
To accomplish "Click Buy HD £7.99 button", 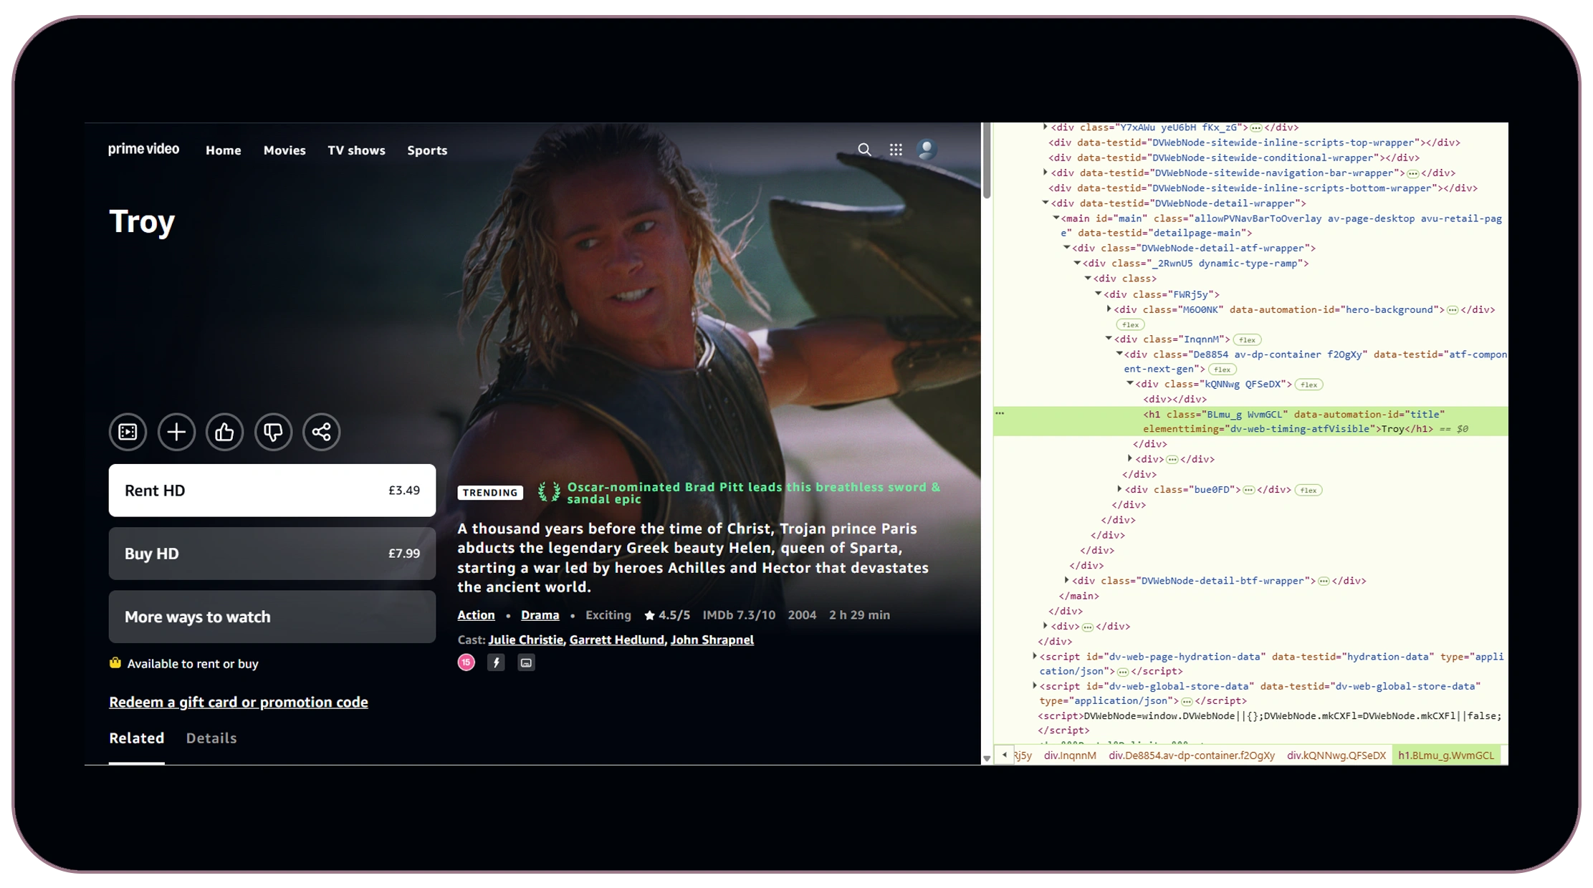I will point(272,554).
